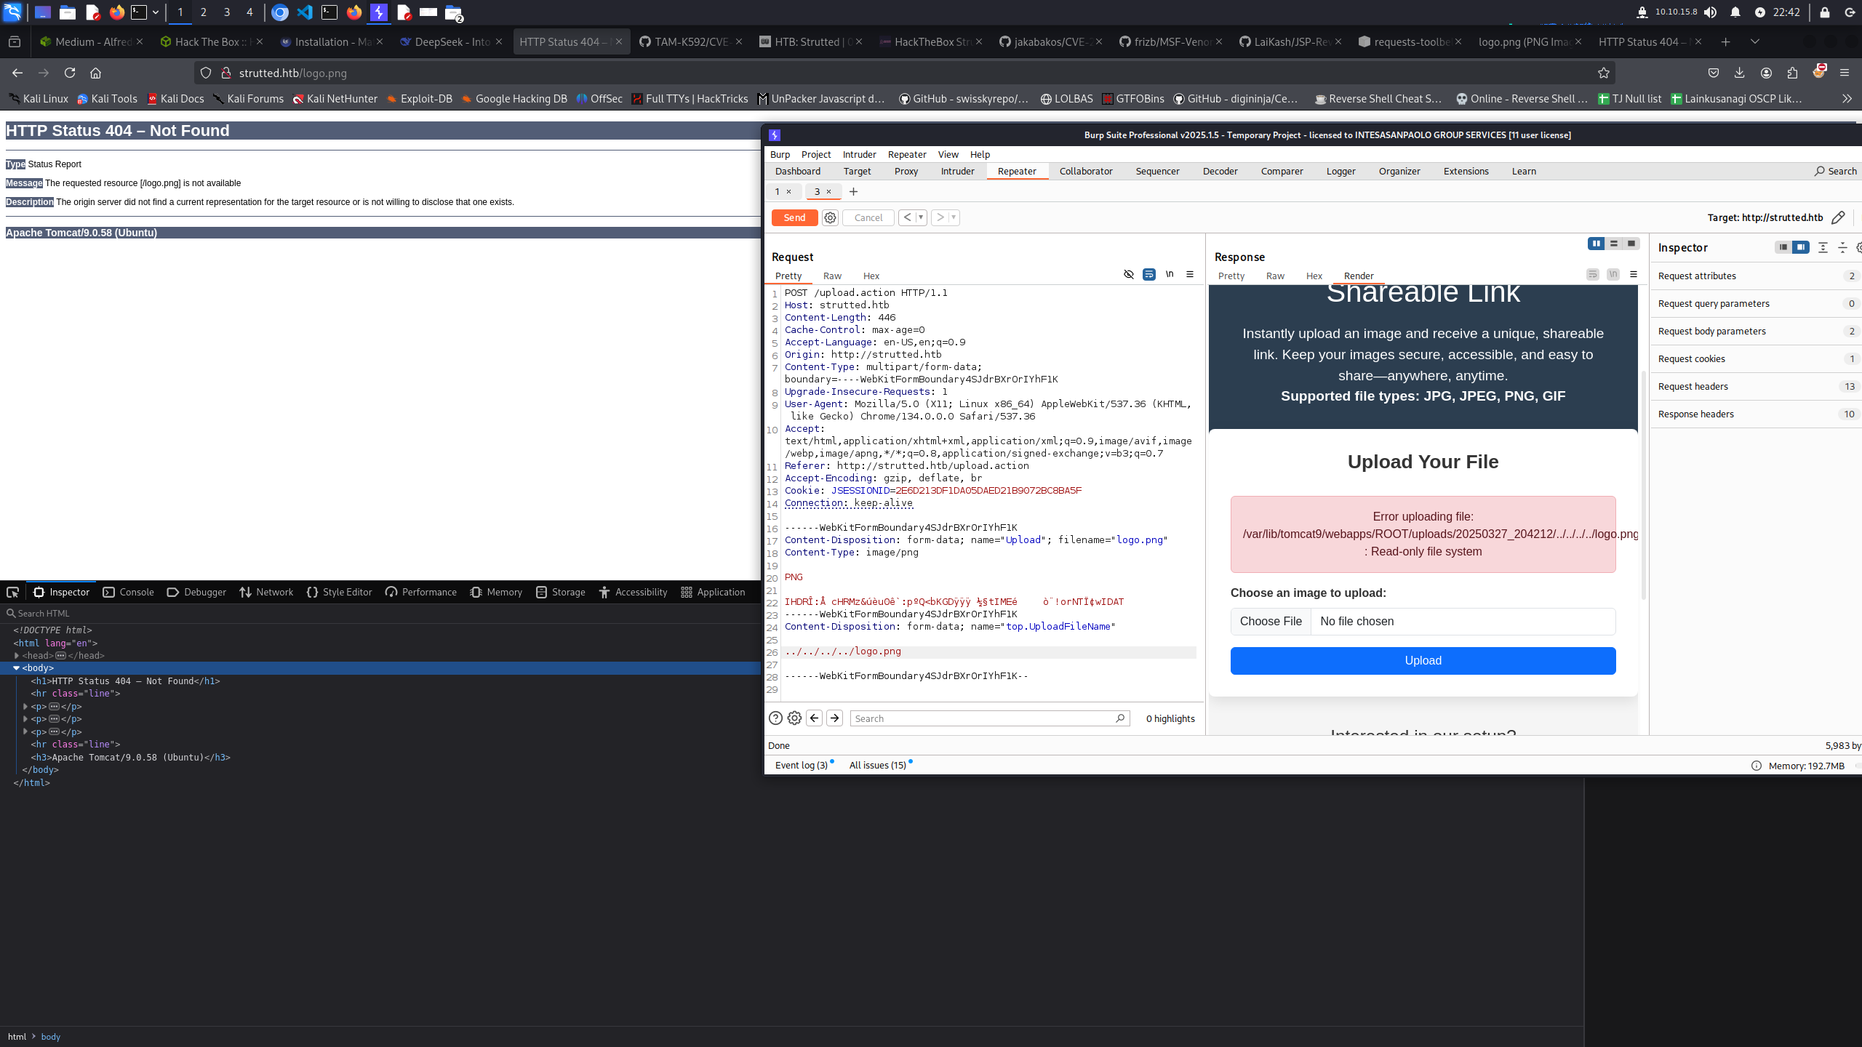
Task: Expand Request headers in Inspector
Action: (x=1693, y=386)
